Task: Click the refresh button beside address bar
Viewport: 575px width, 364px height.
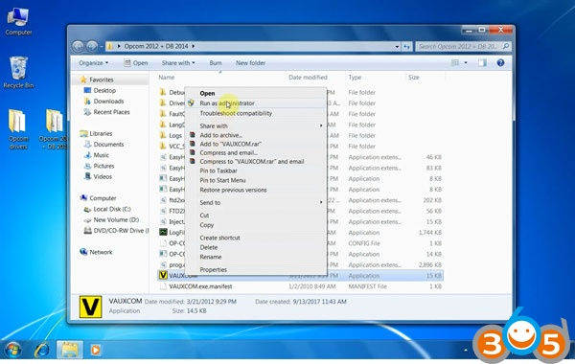Action: pyautogui.click(x=406, y=47)
